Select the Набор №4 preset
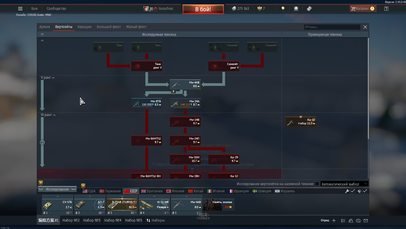Image resolution: width=406 pixels, height=229 pixels. pyautogui.click(x=113, y=220)
